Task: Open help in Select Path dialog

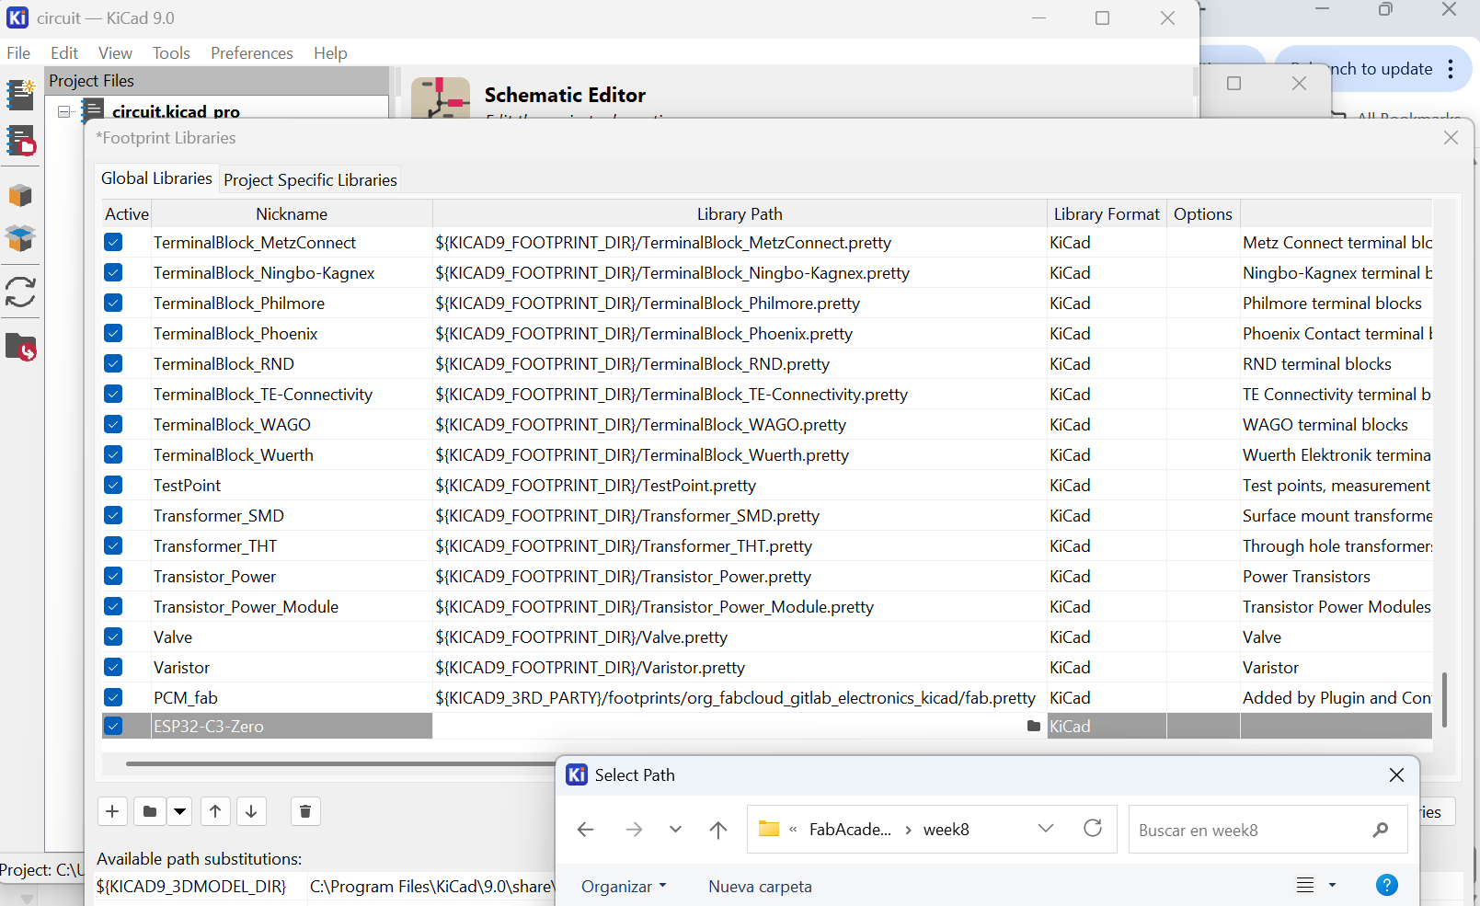Action: click(1387, 885)
